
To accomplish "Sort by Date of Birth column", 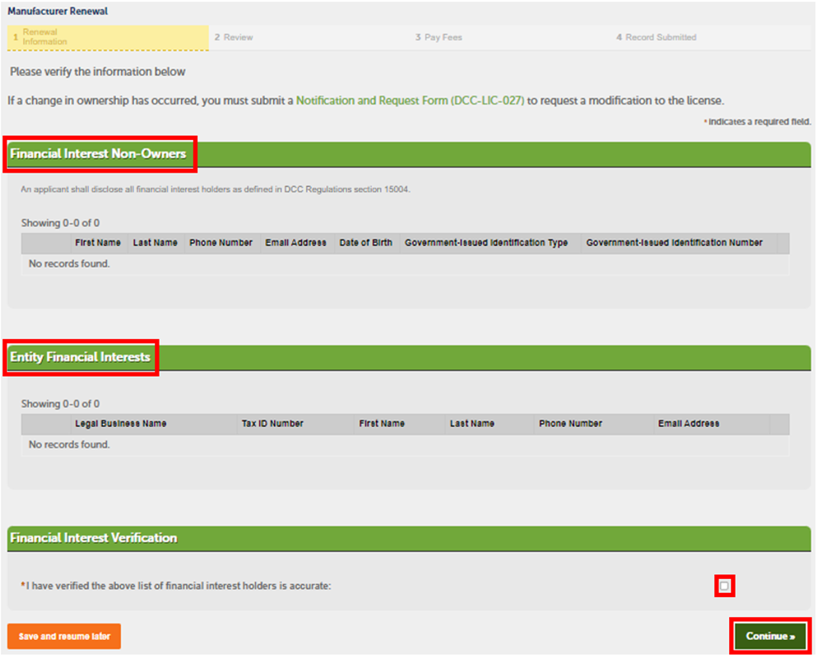I will (x=365, y=243).
